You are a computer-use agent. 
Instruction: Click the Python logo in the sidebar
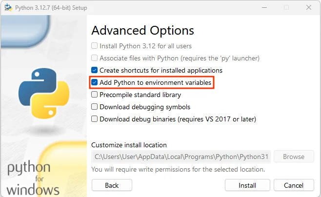44,93
